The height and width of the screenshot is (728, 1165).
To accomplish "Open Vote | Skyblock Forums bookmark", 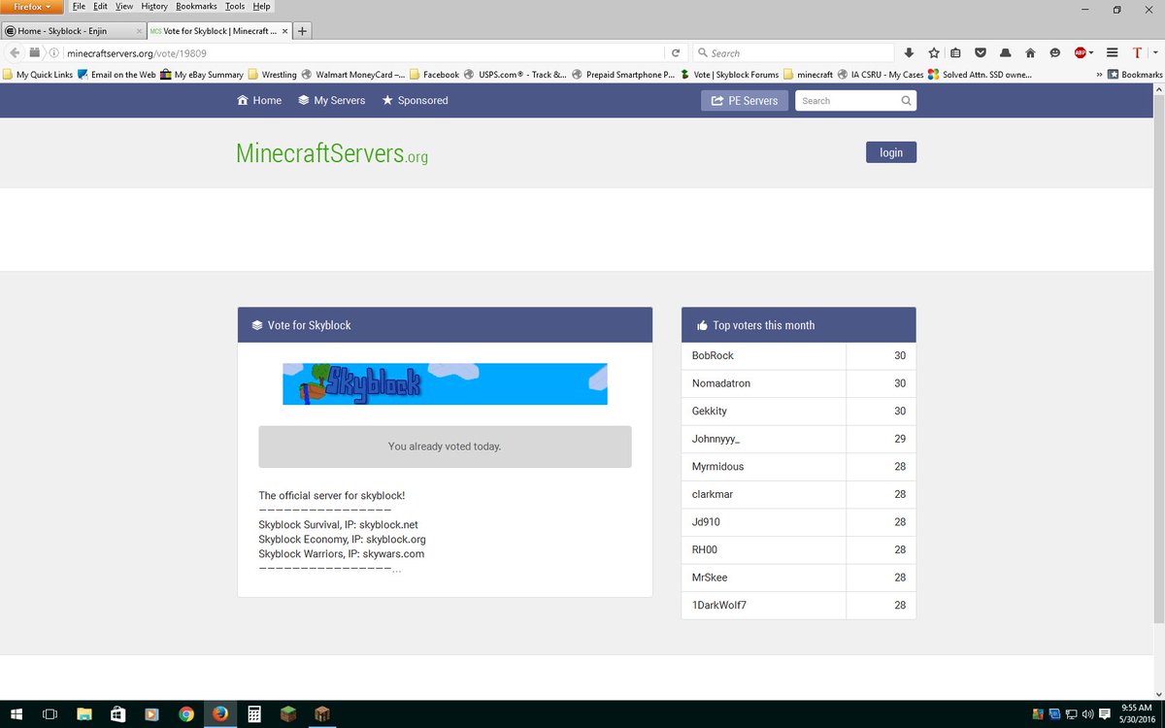I will 730,74.
